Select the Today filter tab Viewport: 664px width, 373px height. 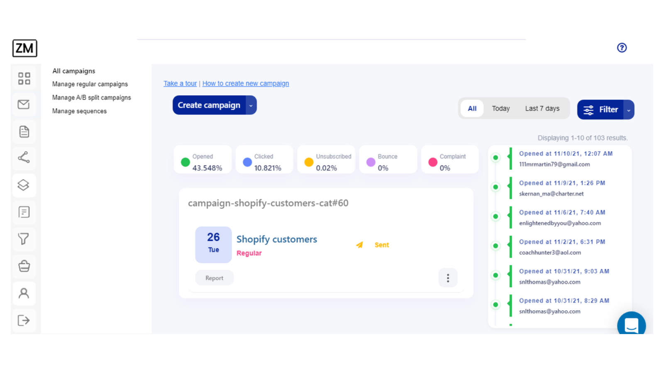click(501, 109)
